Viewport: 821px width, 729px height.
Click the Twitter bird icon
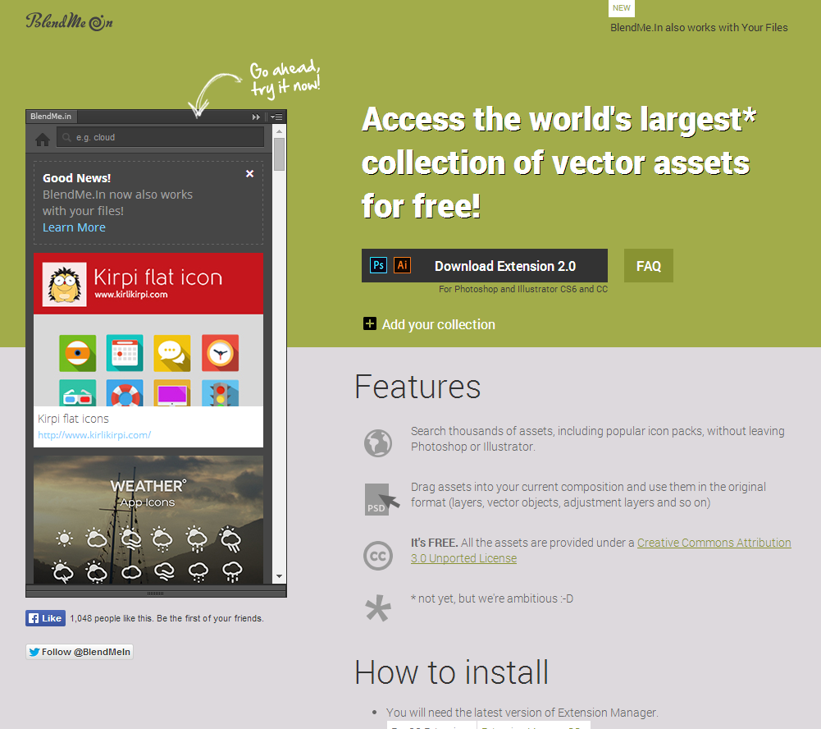click(x=34, y=652)
